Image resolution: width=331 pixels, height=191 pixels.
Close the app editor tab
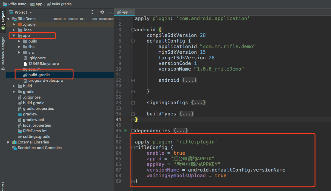point(131,12)
